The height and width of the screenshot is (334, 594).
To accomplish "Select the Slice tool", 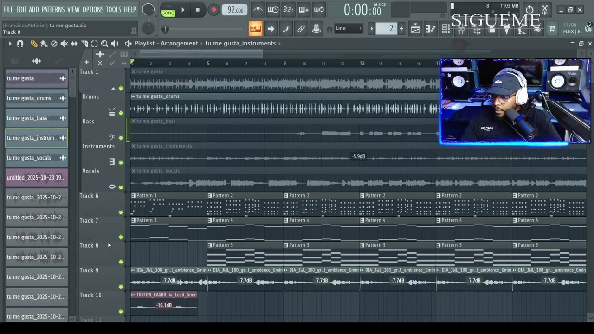I will pos(84,43).
